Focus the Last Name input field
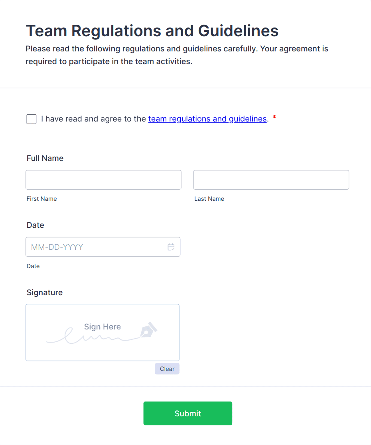Image resolution: width=371 pixels, height=445 pixels. (271, 180)
